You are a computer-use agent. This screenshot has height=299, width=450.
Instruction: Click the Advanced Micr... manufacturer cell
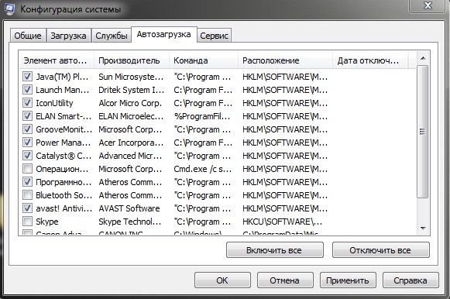131,156
